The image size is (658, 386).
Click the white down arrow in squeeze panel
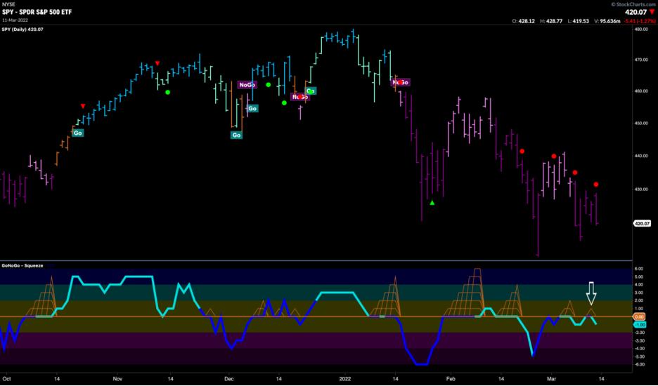point(591,291)
